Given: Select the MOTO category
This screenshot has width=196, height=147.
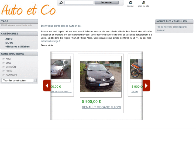Looking at the screenshot, I should (9, 43).
